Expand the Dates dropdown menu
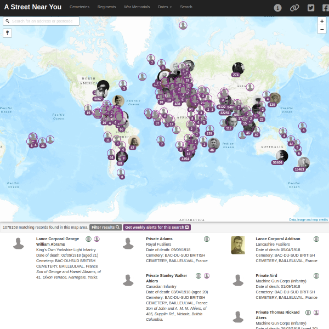 click(x=164, y=7)
